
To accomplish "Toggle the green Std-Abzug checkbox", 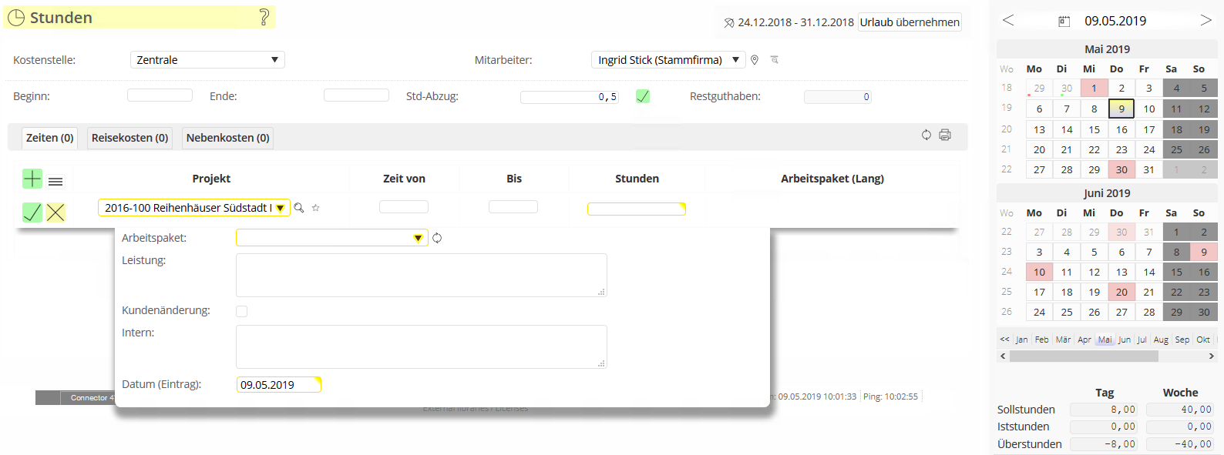I will click(643, 96).
